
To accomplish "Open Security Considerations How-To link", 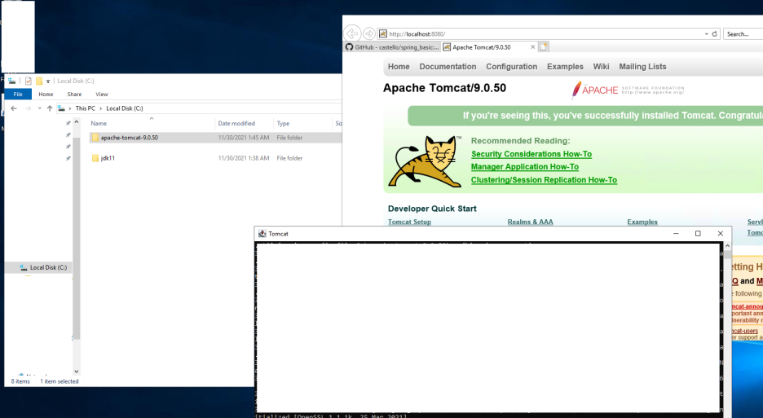I will 531,154.
